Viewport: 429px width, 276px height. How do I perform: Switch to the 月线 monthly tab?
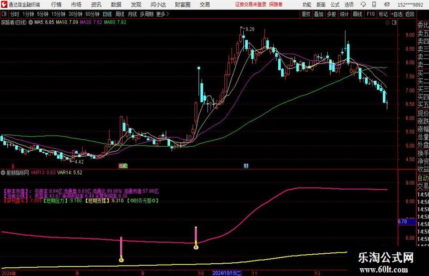(x=132, y=14)
